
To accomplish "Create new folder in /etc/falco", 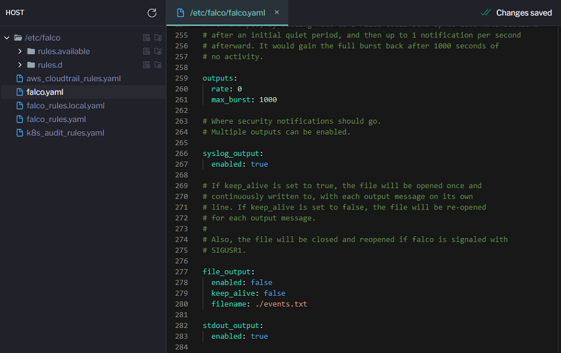I will [158, 38].
